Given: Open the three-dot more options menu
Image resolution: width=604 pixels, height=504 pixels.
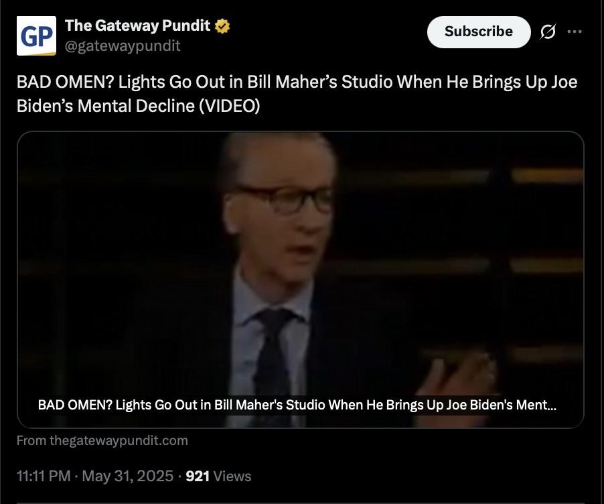Looking at the screenshot, I should pos(575,31).
